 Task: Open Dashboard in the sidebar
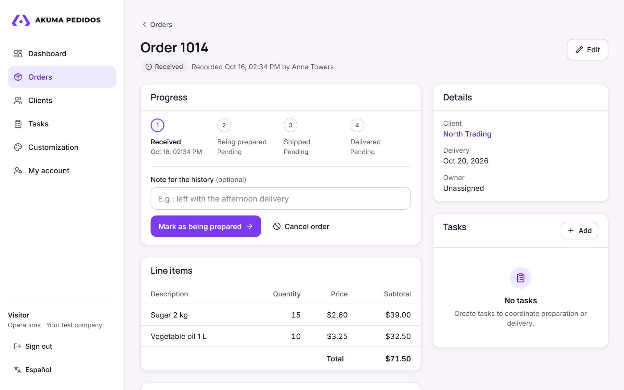(x=62, y=54)
